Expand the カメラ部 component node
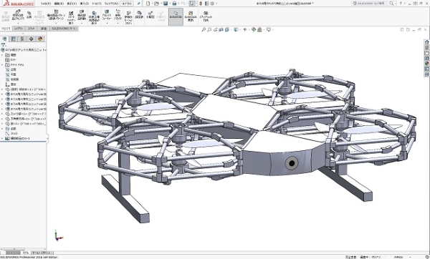 click(x=2, y=114)
